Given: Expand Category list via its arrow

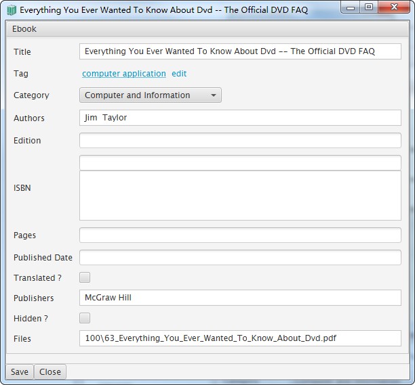Looking at the screenshot, I should click(x=213, y=95).
